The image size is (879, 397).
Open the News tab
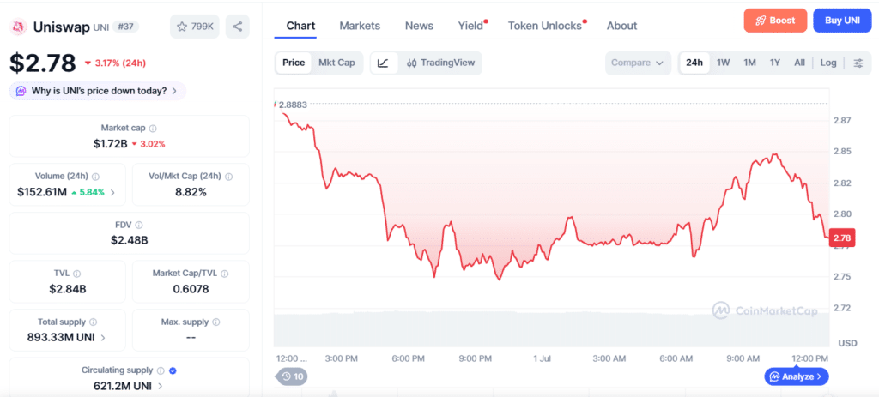(419, 26)
